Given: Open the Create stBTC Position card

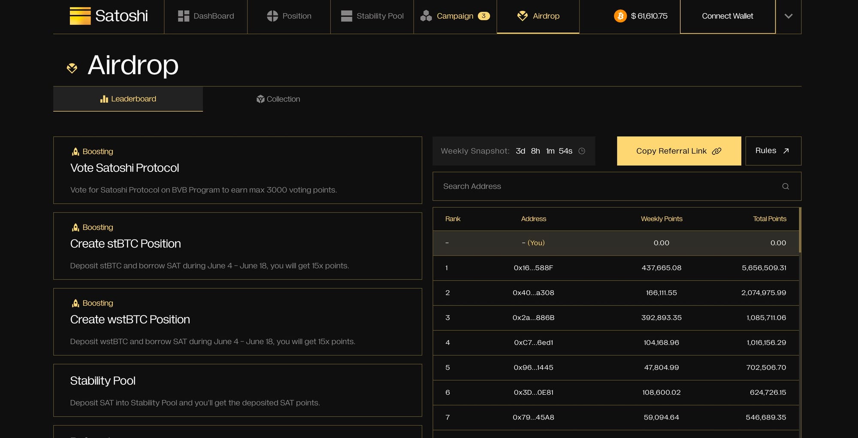Looking at the screenshot, I should click(x=238, y=246).
